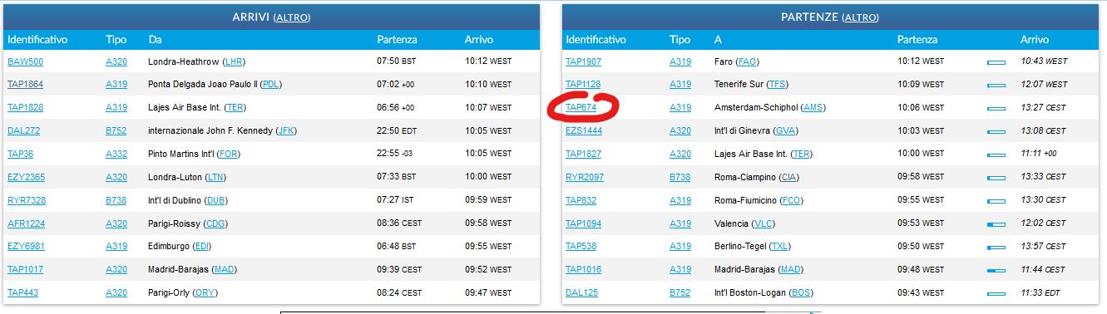1107x314 pixels.
Task: Open the circled TAP674 flight link
Action: (581, 108)
